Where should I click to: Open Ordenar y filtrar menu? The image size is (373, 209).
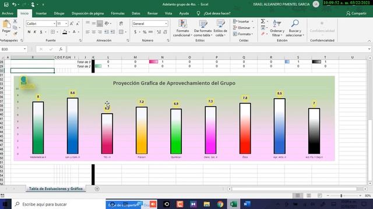[x=277, y=28]
